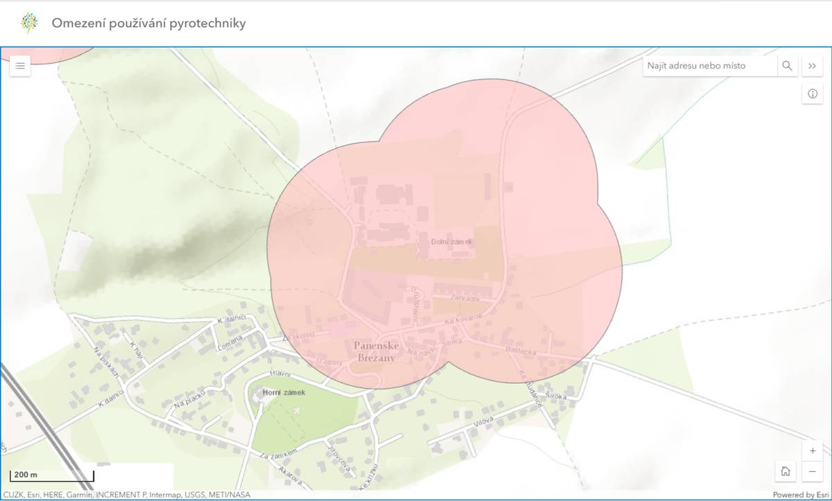Image resolution: width=832 pixels, height=501 pixels.
Task: Expand the search options with the double chevron
Action: (x=812, y=66)
